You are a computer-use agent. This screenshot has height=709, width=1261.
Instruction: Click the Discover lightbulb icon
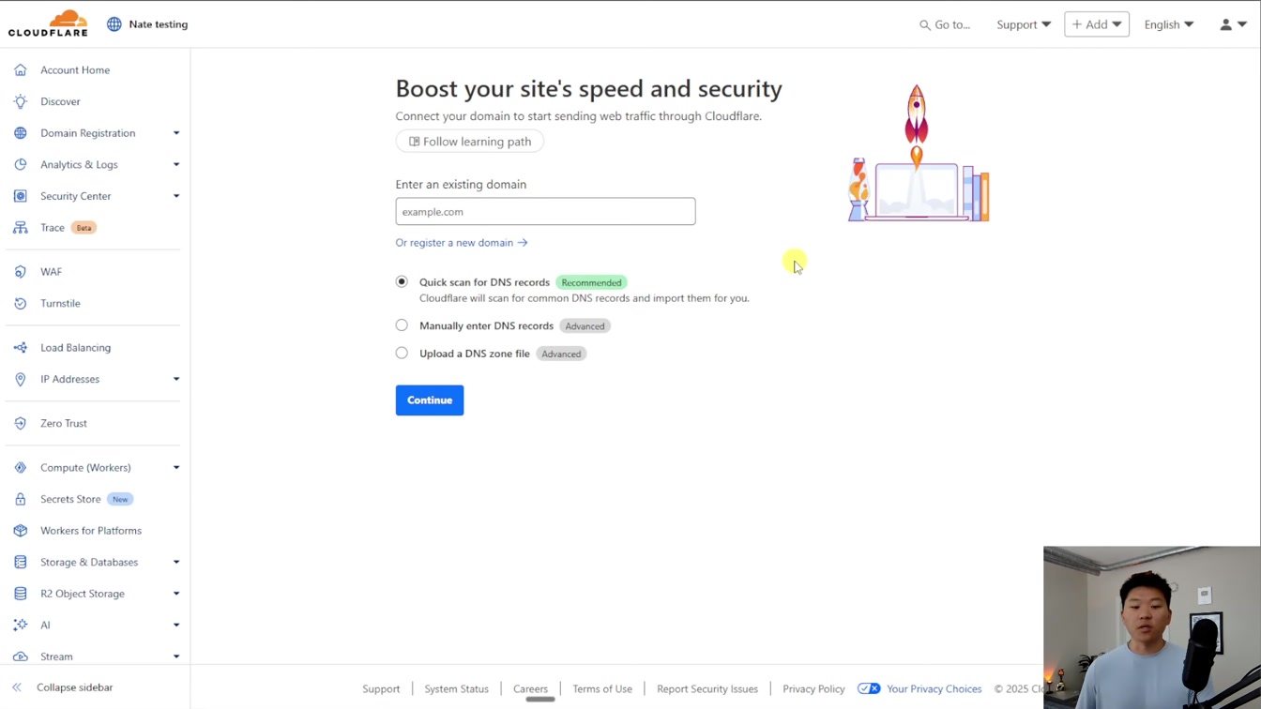20,101
